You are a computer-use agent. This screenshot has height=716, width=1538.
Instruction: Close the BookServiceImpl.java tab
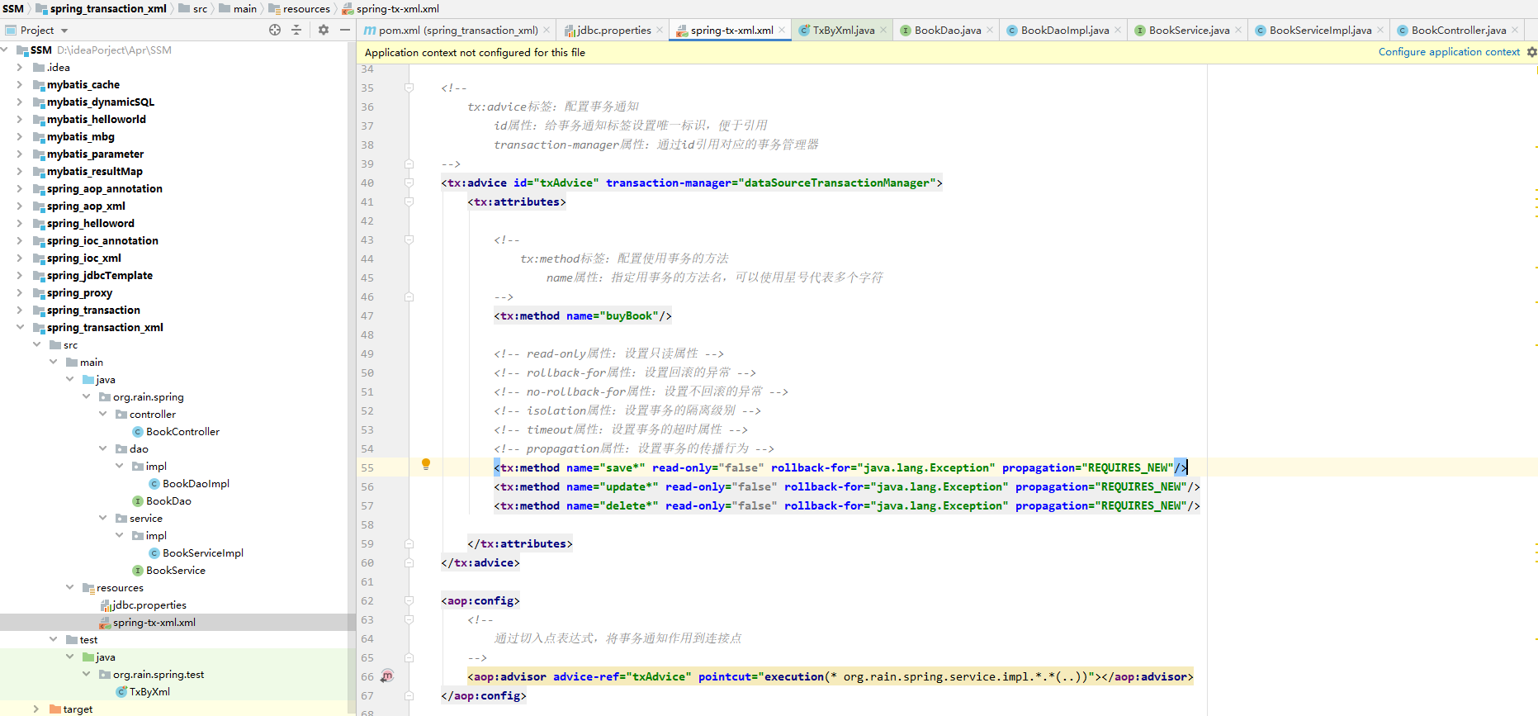click(x=1380, y=30)
